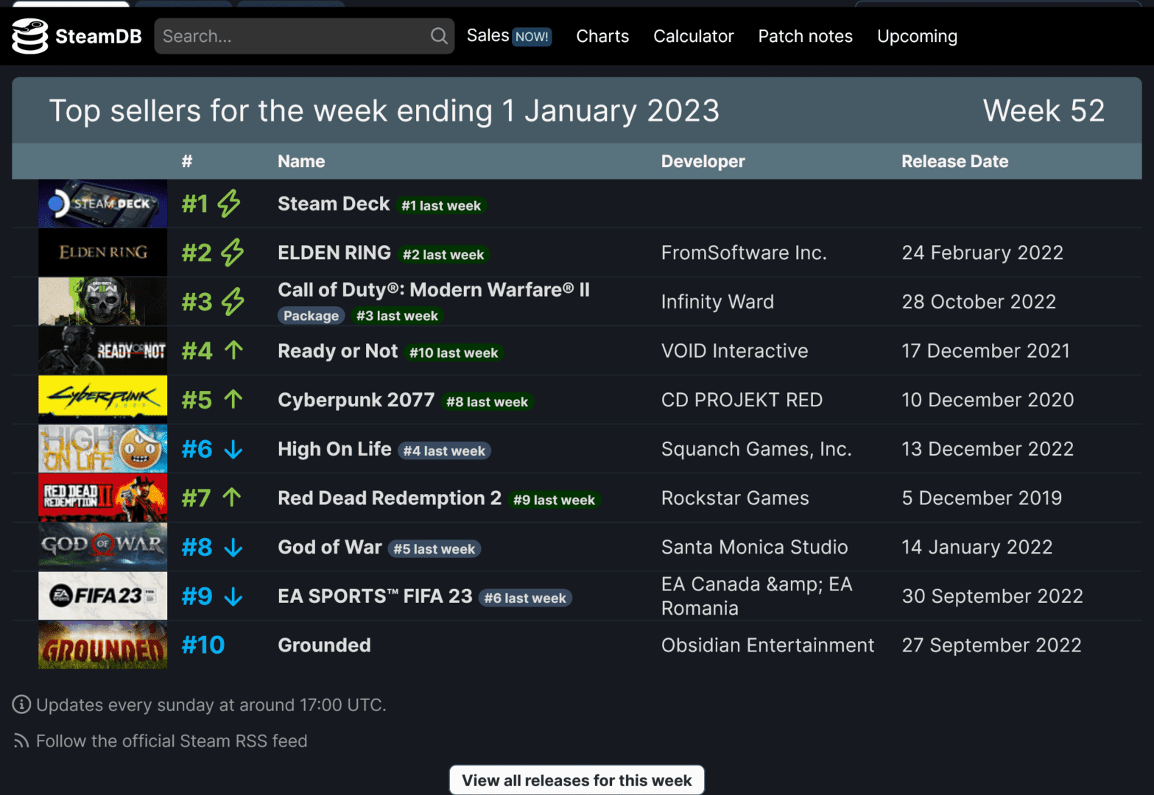Open the Upcoming menu item
The height and width of the screenshot is (795, 1154).
[x=918, y=36]
